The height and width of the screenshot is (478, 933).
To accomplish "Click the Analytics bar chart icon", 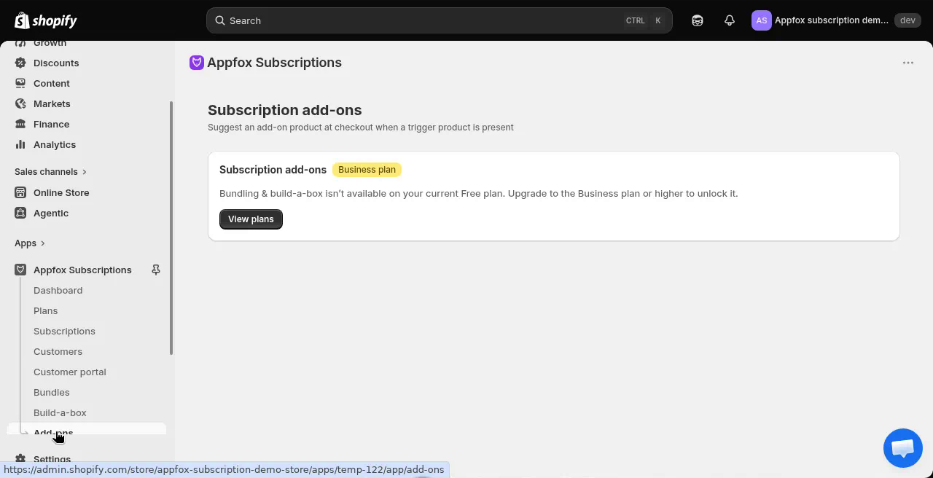I will pos(20,144).
